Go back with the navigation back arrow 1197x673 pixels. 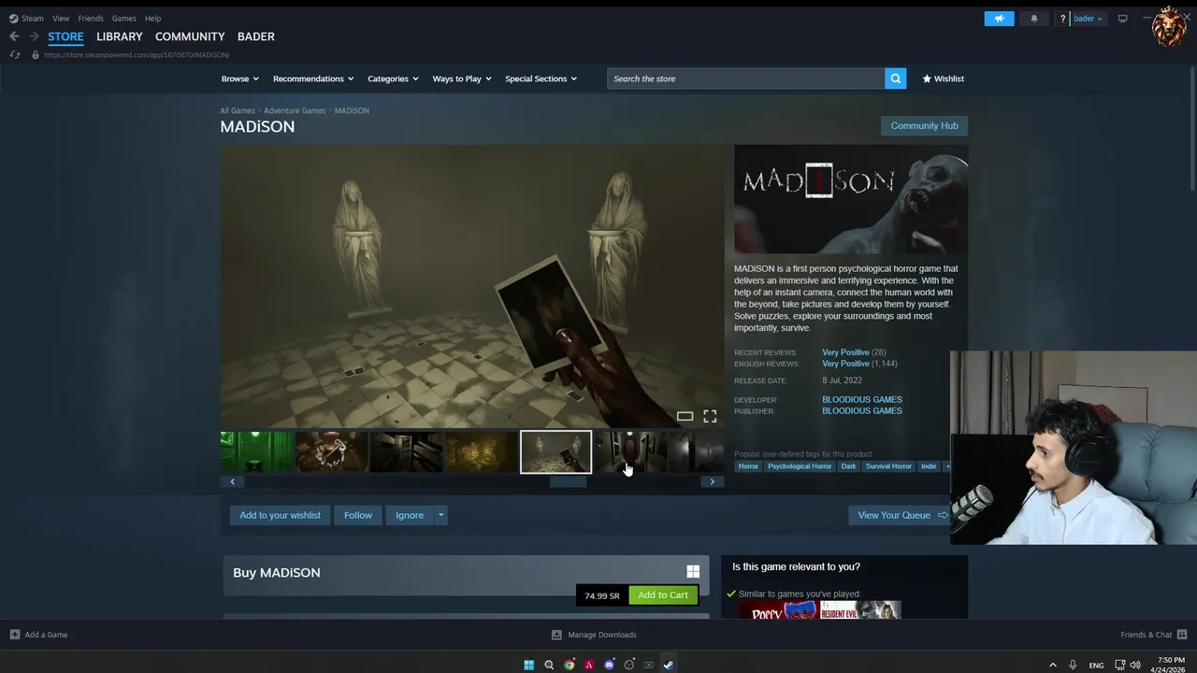14,36
